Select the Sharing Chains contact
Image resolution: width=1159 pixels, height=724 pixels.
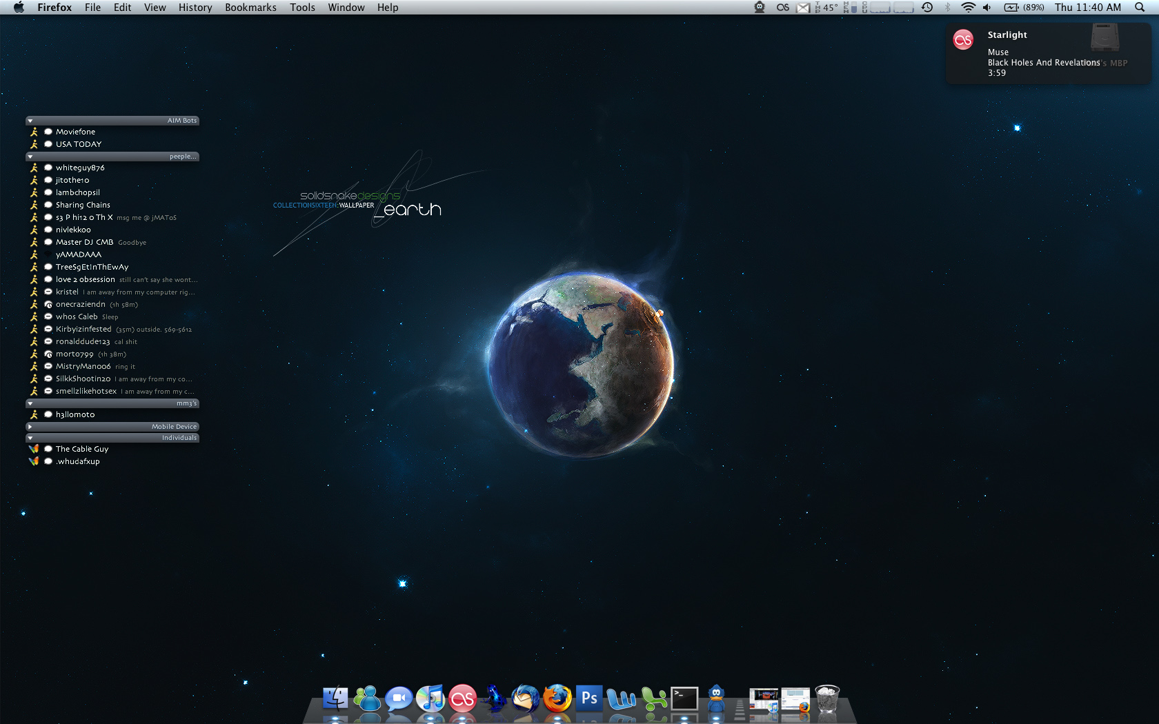[112, 205]
